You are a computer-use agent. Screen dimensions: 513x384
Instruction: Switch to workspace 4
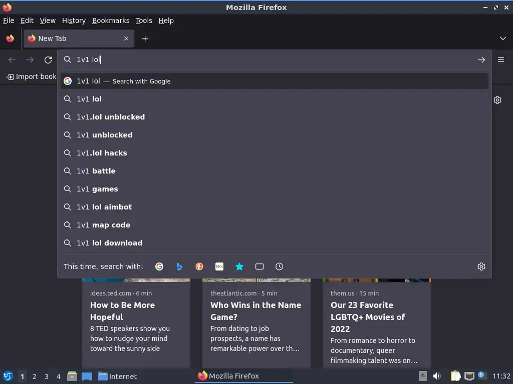coord(59,376)
